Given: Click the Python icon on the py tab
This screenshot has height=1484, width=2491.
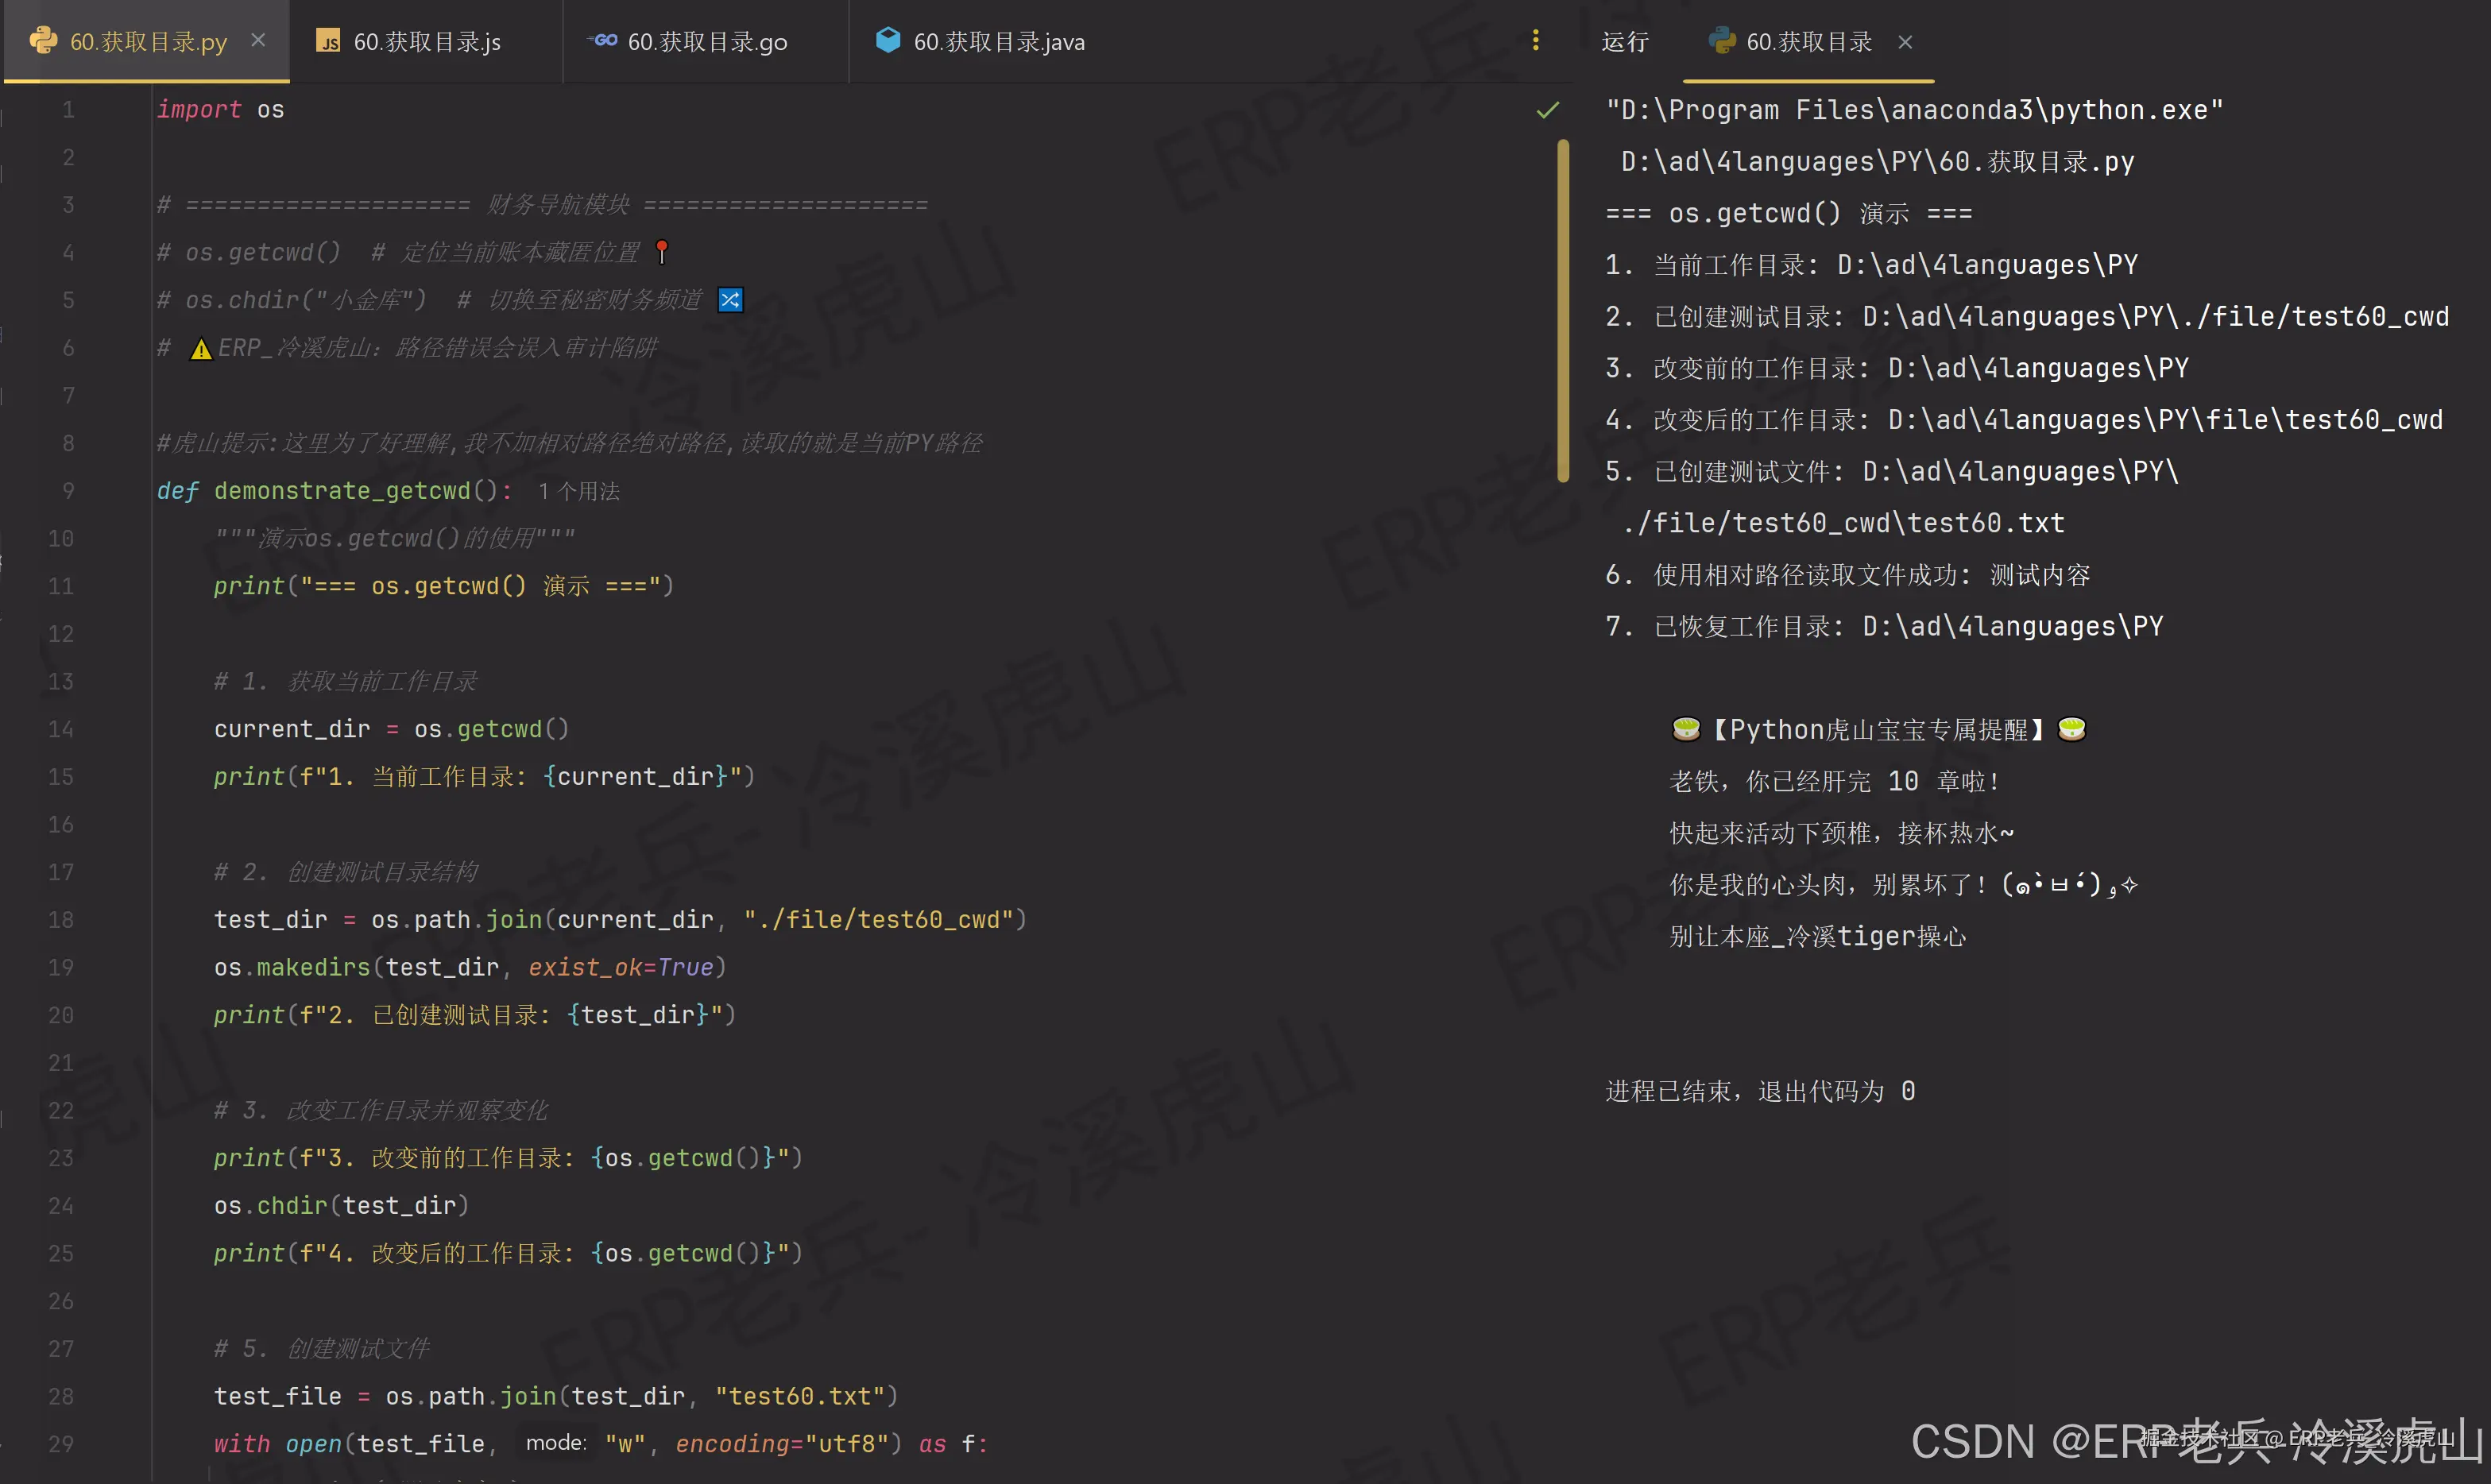Looking at the screenshot, I should [43, 41].
